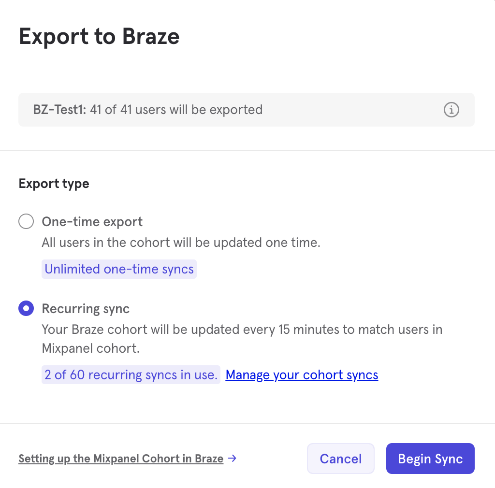Click the bold BZ-Test1 cohort name
Screen dimensions: 495x488
[59, 110]
